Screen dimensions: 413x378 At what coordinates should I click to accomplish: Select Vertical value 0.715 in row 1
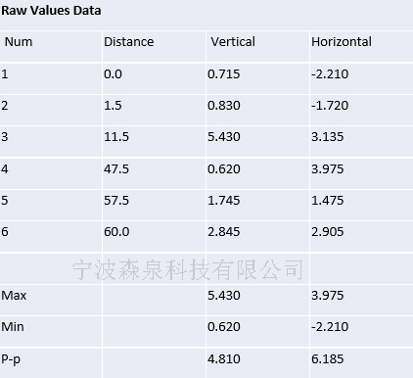click(x=224, y=73)
